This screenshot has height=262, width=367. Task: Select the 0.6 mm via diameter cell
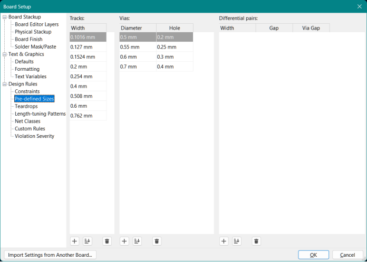(137, 57)
